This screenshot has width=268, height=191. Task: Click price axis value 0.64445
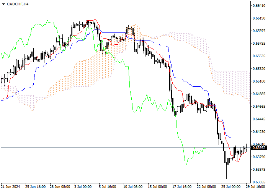point(259,119)
